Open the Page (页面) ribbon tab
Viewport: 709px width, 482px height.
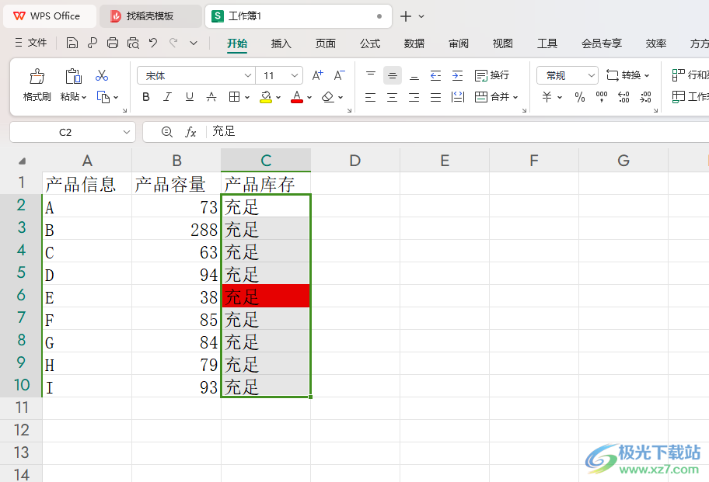coord(326,43)
